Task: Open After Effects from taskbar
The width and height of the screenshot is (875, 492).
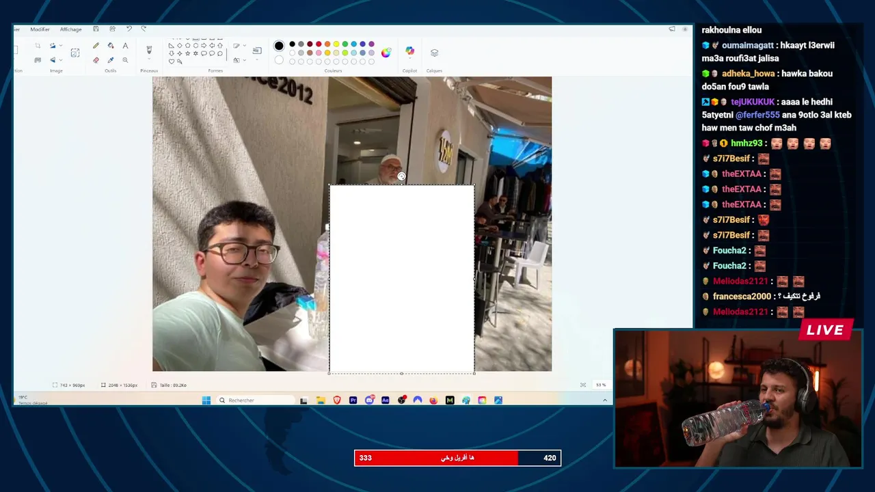Action: 386,400
